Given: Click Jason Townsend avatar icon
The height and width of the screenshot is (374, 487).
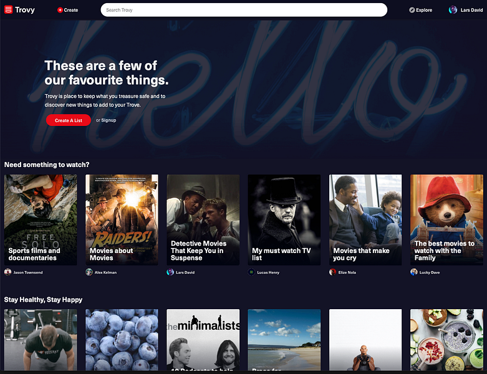Looking at the screenshot, I should [7, 272].
